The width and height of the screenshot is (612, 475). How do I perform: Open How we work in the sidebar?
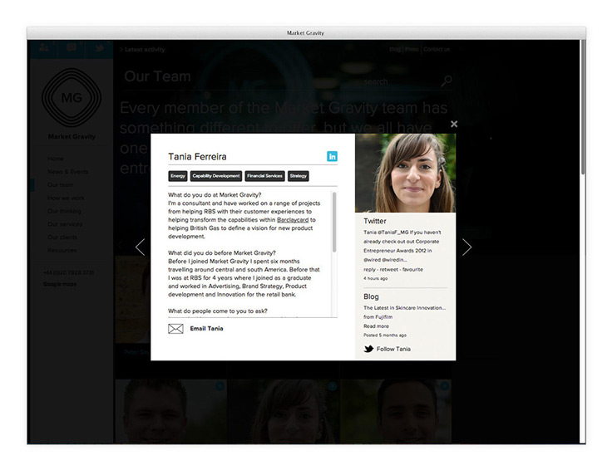click(x=66, y=198)
